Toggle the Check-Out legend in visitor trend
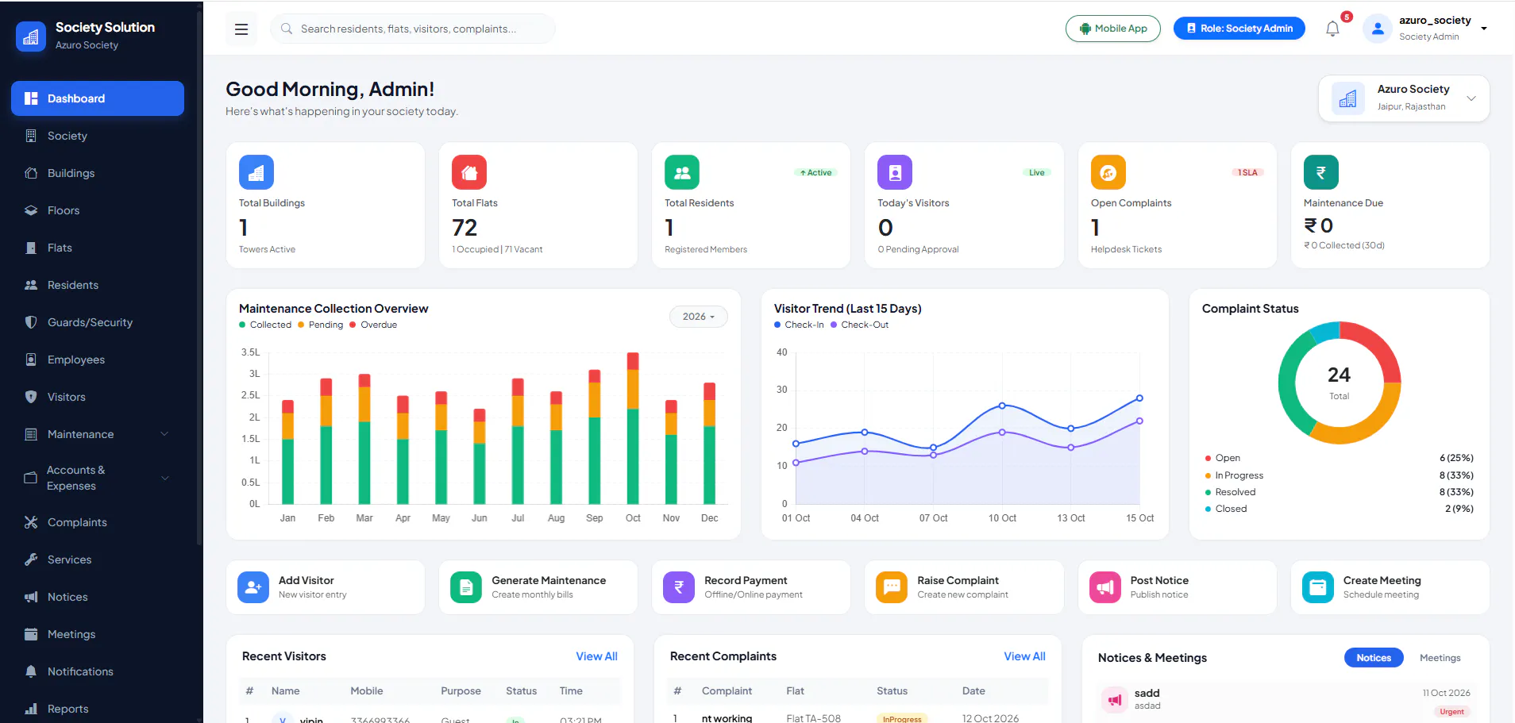Screen dimensions: 1515x723 [x=860, y=325]
